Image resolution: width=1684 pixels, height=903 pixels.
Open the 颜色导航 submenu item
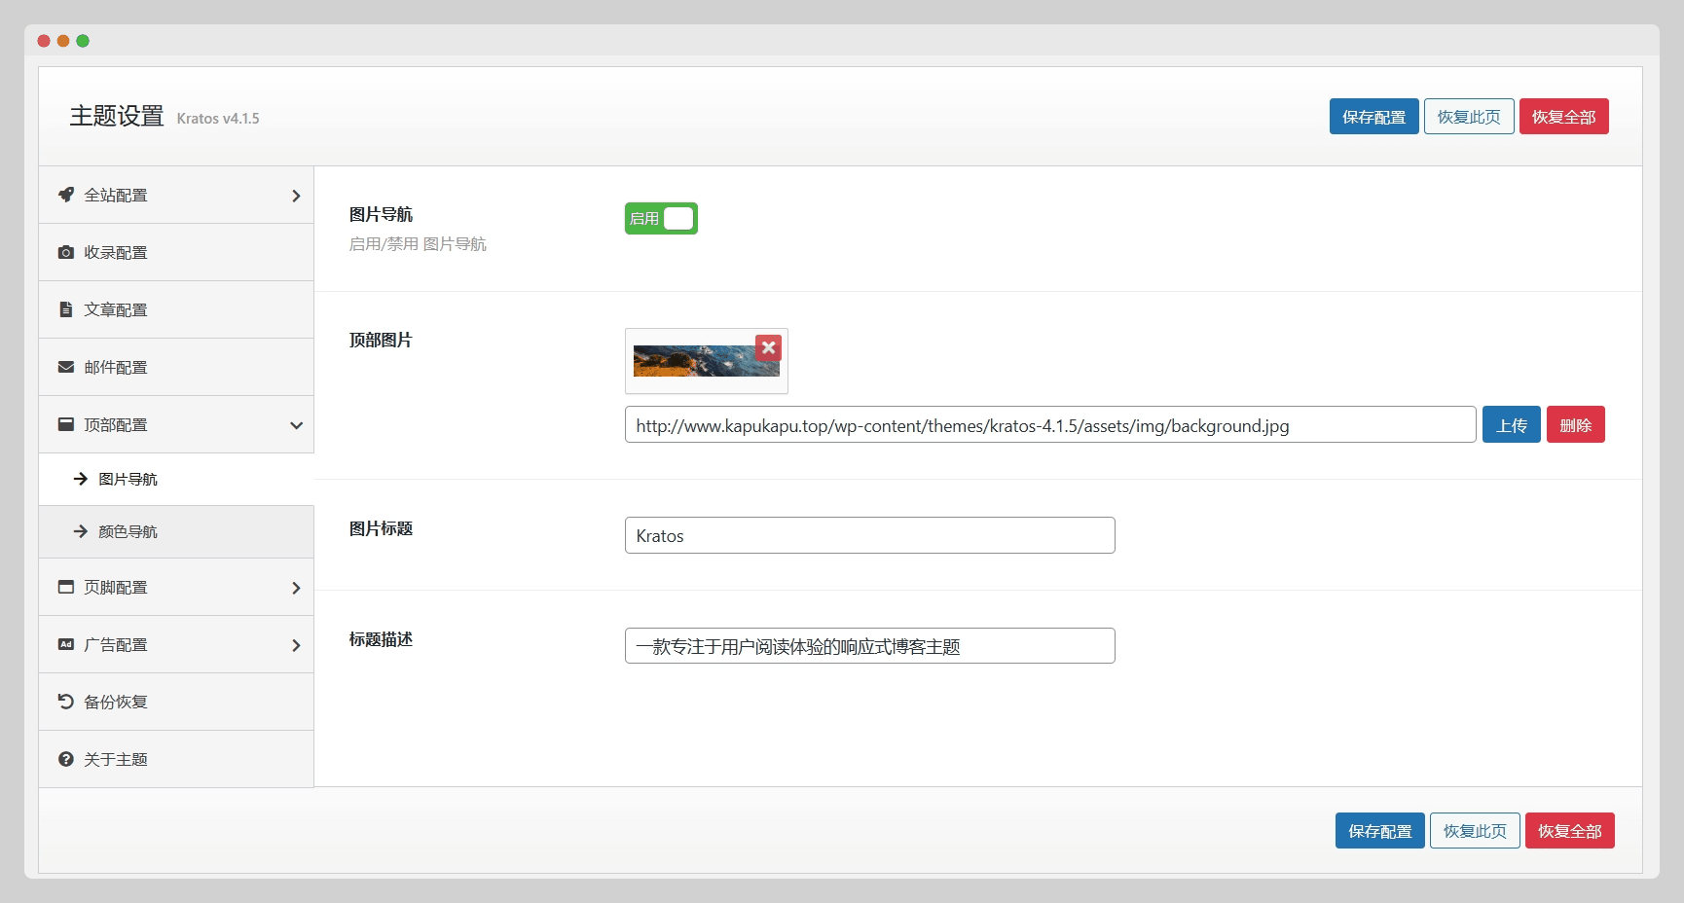pos(128,531)
